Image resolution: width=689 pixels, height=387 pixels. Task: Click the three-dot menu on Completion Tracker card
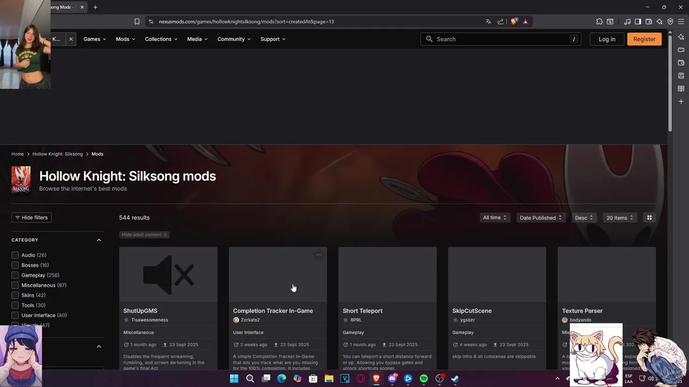(319, 255)
